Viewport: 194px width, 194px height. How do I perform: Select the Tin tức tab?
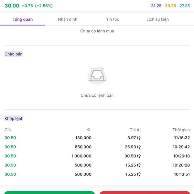coord(113,19)
